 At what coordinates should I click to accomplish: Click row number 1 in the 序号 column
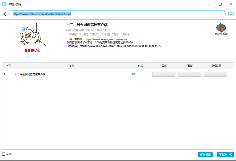pos(5,74)
